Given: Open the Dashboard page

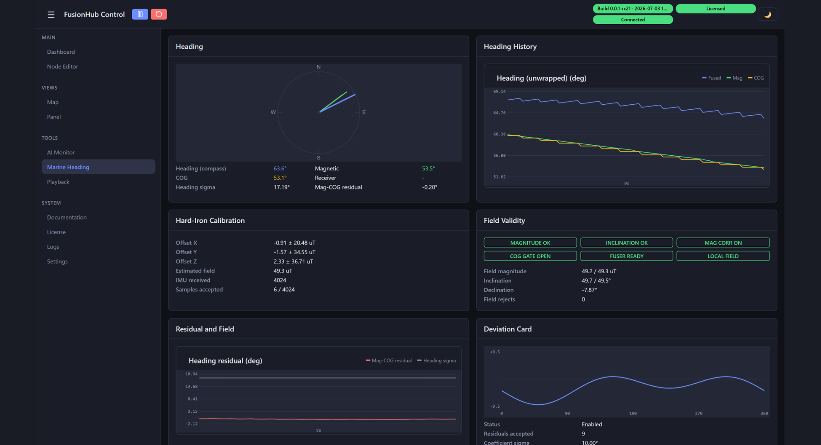Looking at the screenshot, I should tap(61, 52).
